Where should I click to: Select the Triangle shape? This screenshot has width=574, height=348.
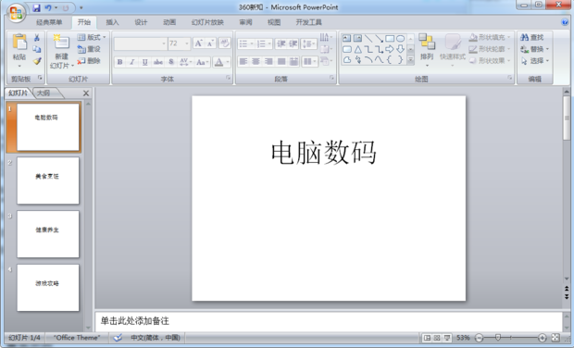358,49
